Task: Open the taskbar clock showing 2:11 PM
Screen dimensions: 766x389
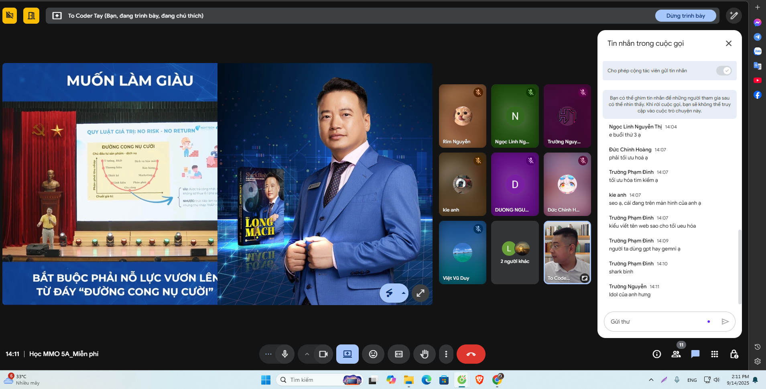Action: [738, 380]
